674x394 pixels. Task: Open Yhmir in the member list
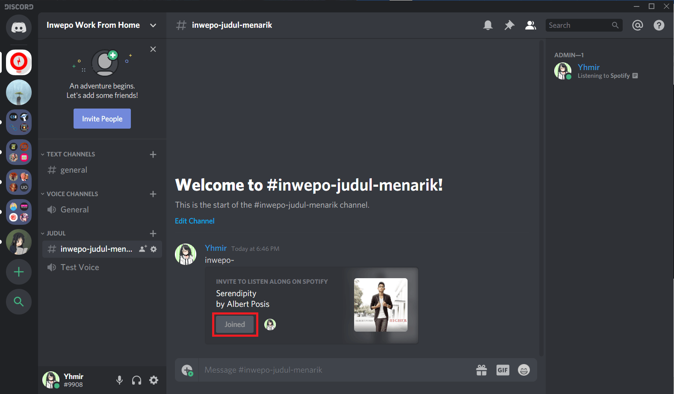pos(607,71)
